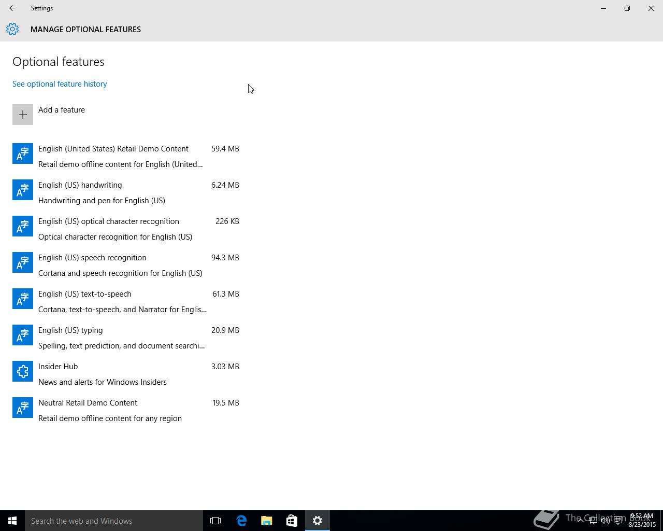
Task: Click the 61.3 MB size value
Action: (226, 294)
